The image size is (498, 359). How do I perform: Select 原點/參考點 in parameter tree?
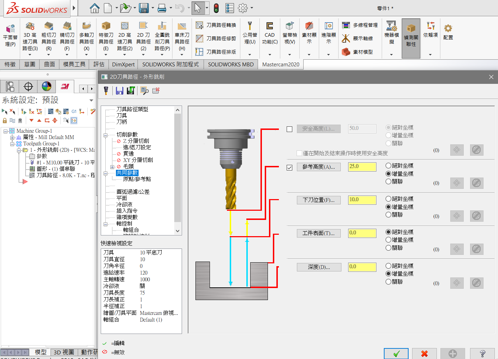(137, 179)
